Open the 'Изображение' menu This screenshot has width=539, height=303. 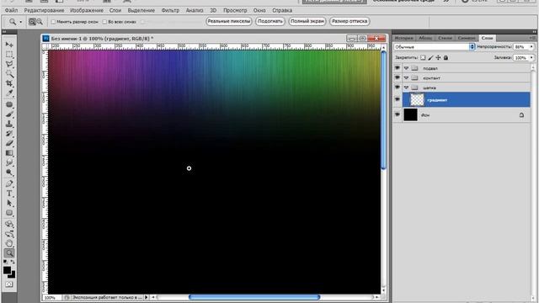[x=87, y=10]
